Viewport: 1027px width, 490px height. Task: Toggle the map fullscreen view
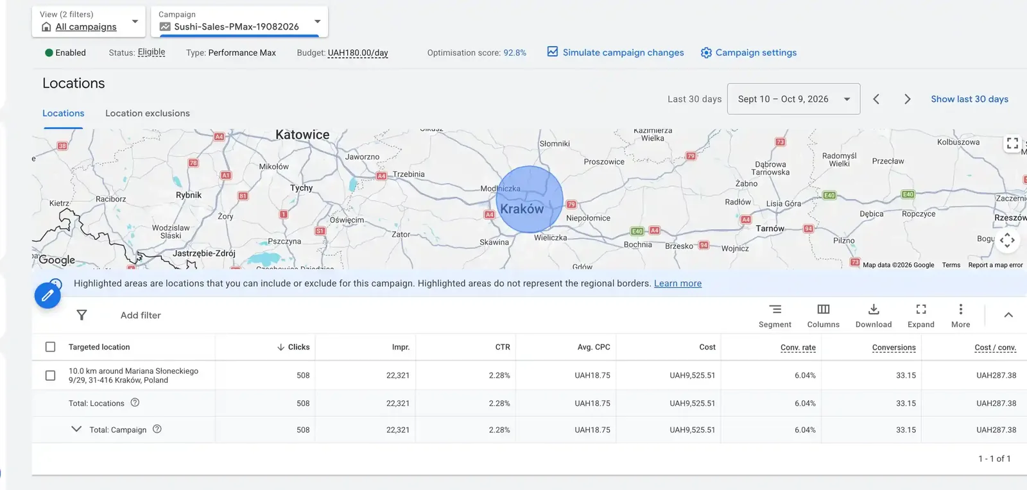pos(1012,143)
